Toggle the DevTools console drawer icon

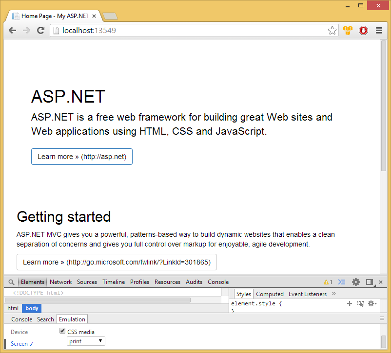(342, 282)
